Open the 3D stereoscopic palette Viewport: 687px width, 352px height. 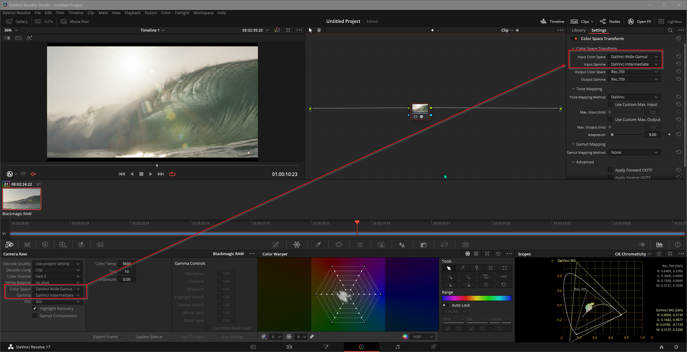tap(465, 245)
